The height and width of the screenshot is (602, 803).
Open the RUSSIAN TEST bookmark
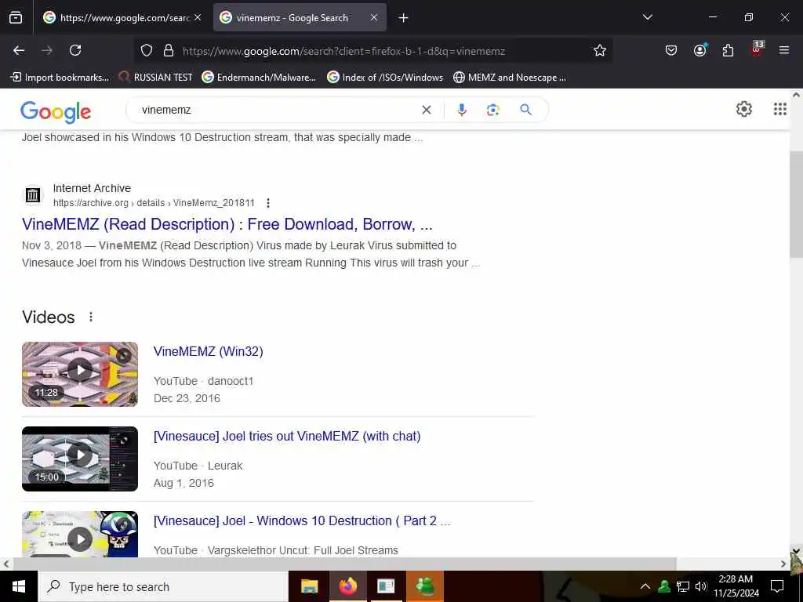pos(155,78)
